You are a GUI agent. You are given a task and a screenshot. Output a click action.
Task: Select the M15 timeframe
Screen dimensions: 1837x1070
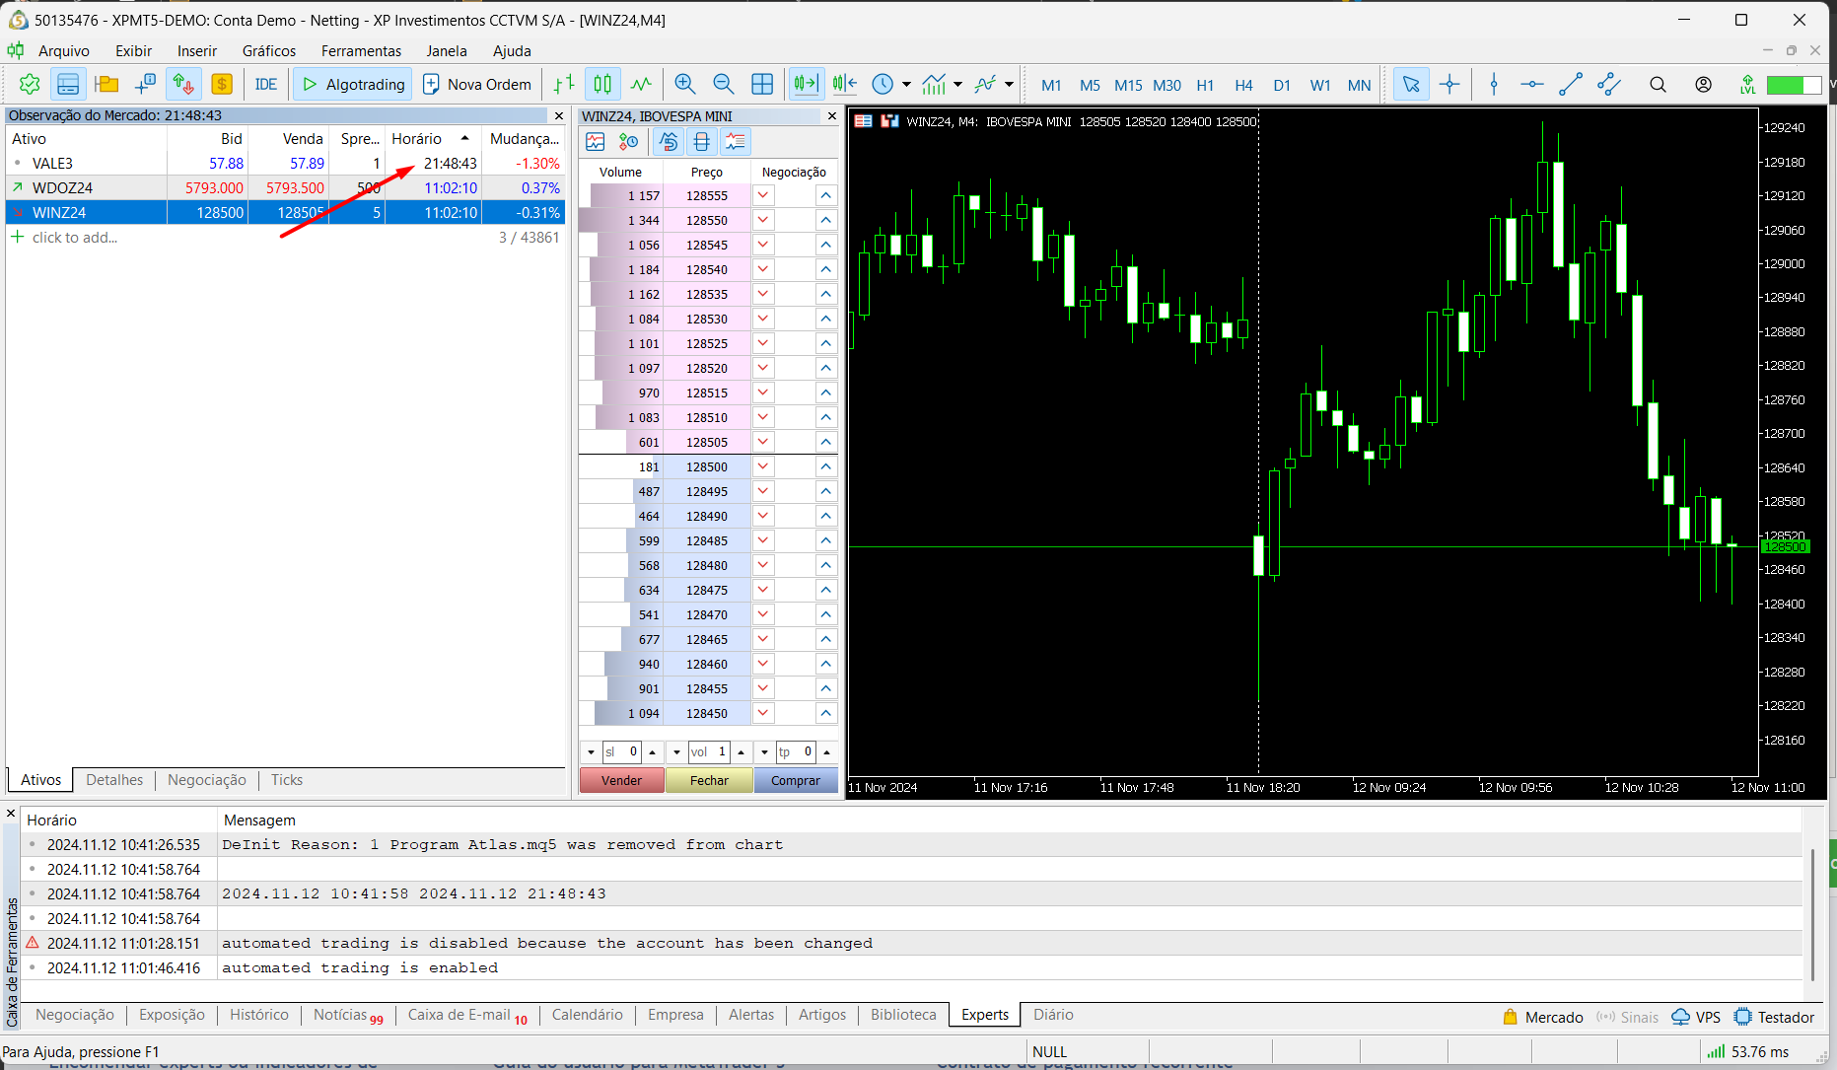pos(1128,86)
